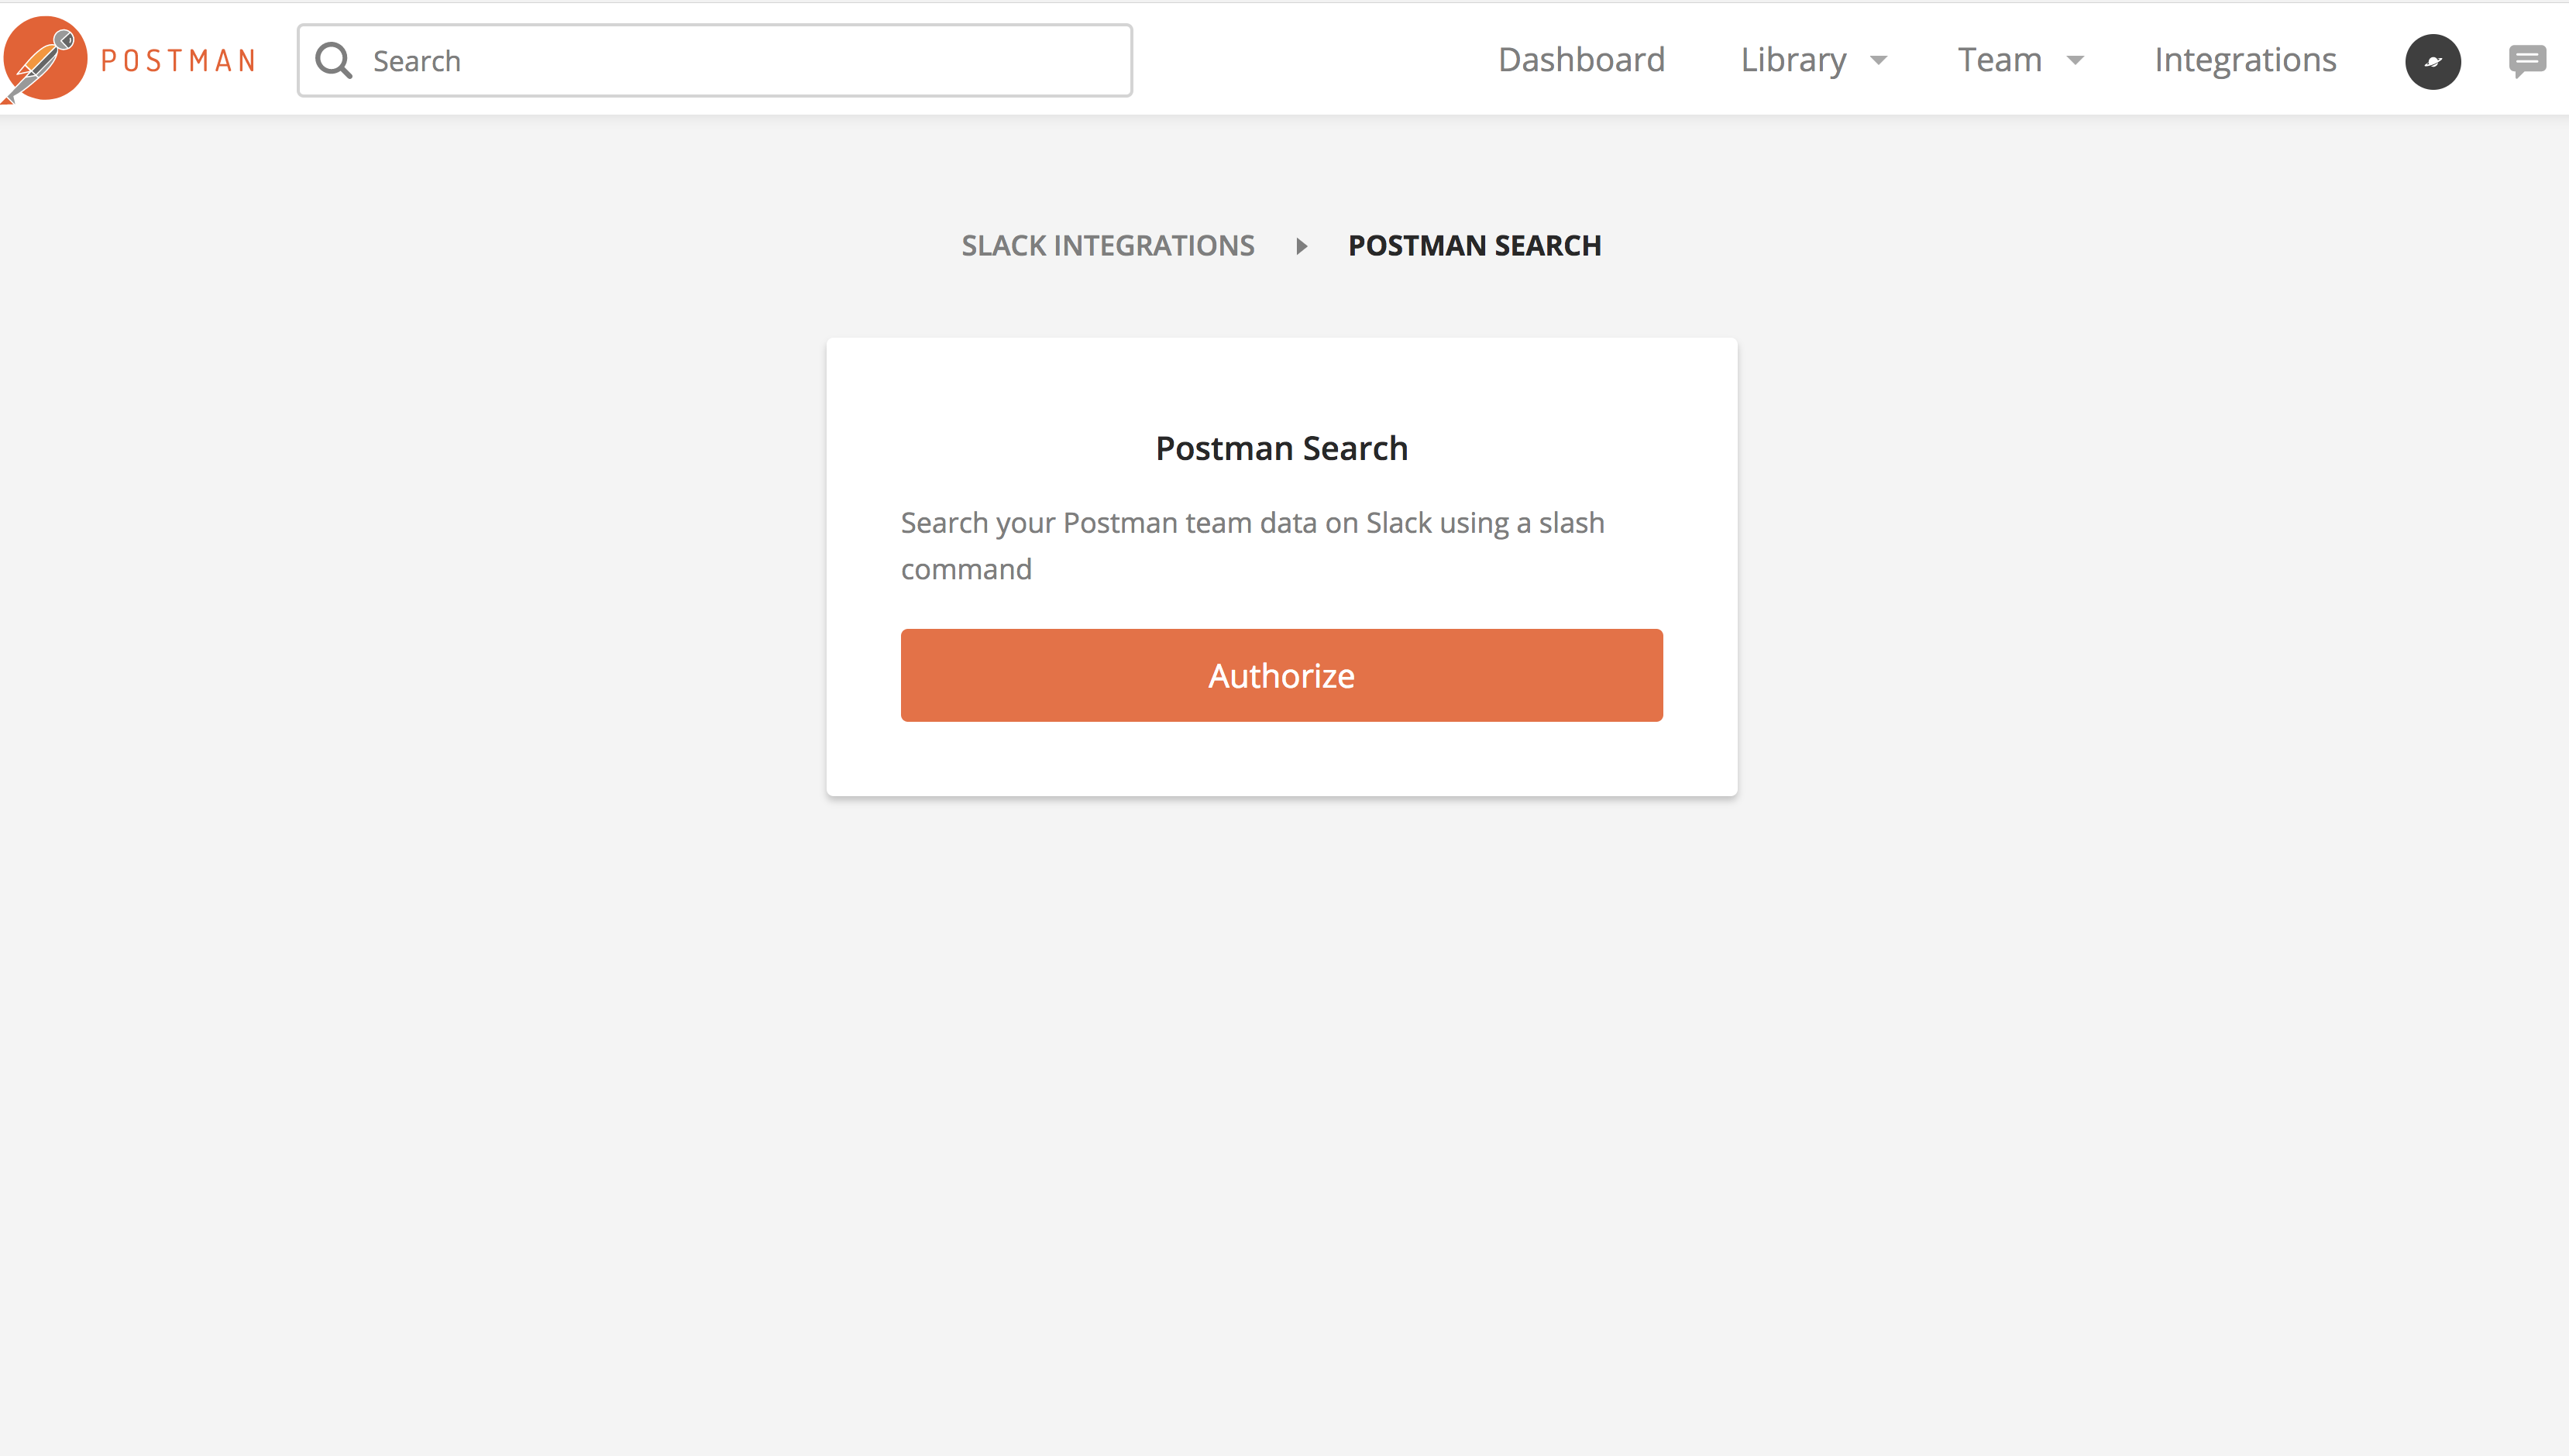Expand the Team dropdown arrow
This screenshot has width=2569, height=1456.
coord(2076,61)
